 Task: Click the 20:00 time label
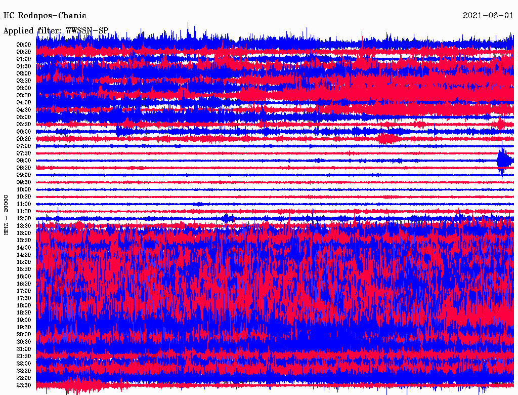pos(24,334)
